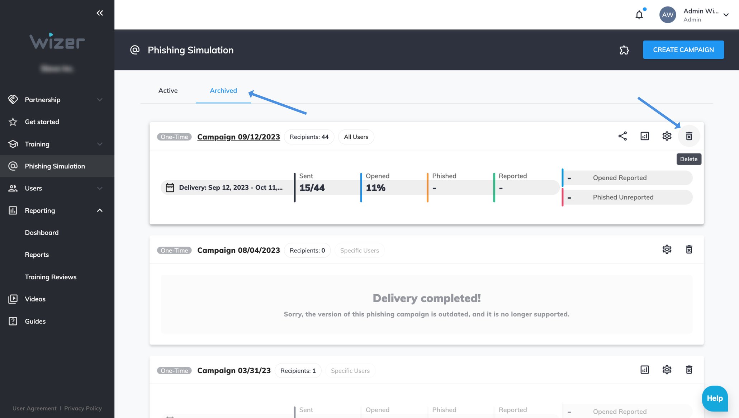Select Phishing Simulation in the sidebar

[55, 166]
